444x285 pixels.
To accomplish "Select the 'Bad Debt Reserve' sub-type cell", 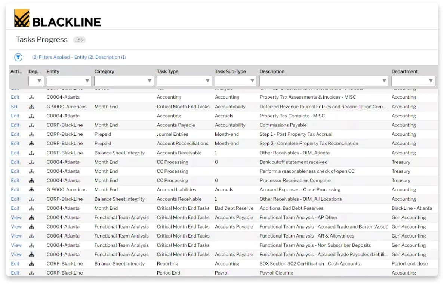I will 234,208.
